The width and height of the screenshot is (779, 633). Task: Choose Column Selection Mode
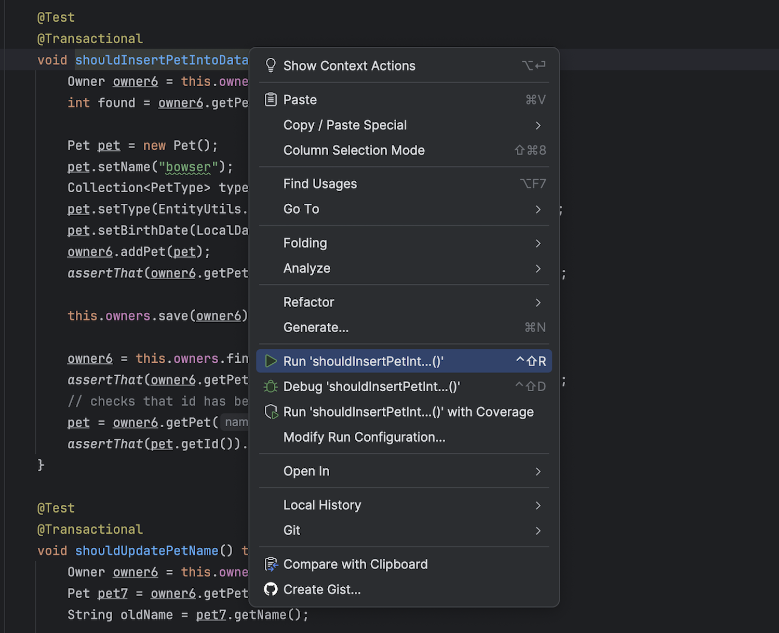pos(354,150)
